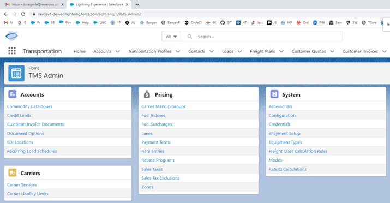Expand the Contacts nav dropdown chevron
The image size is (390, 203).
click(212, 51)
